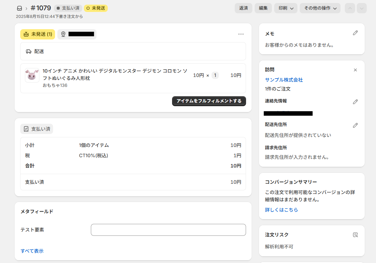Expand the 印刷 dropdown
Image resolution: width=376 pixels, height=263 pixels.
click(285, 8)
